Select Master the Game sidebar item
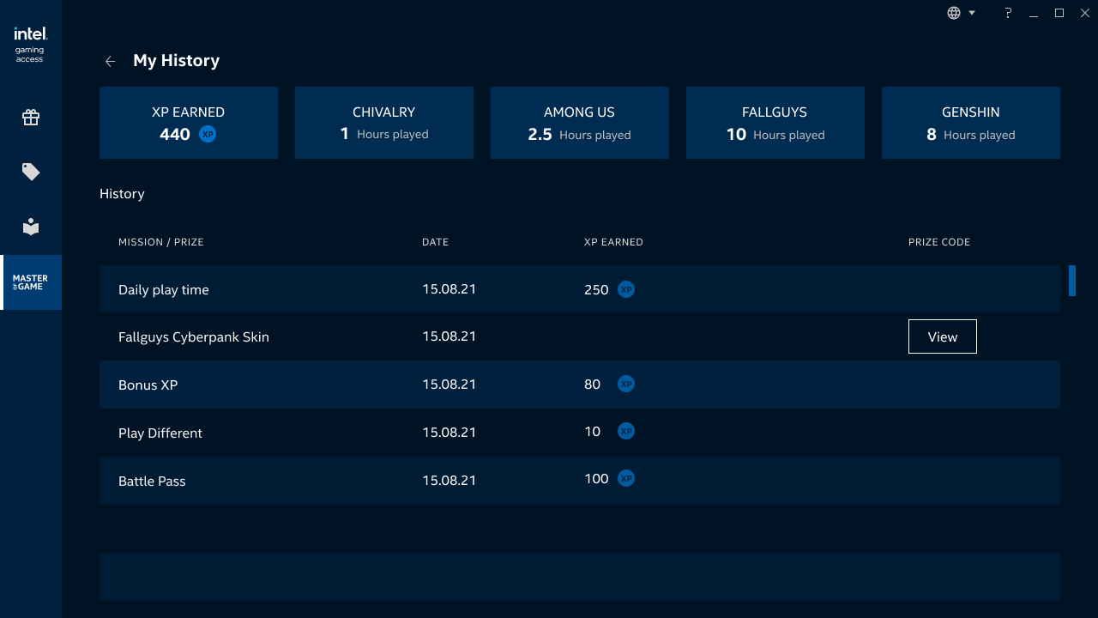1098x618 pixels. pyautogui.click(x=31, y=282)
